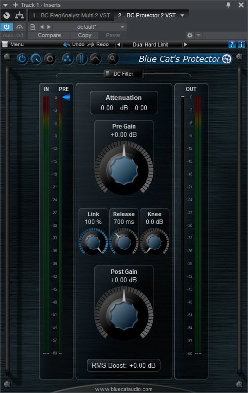Load the previous host preset arrow
Viewport: 248px width, 393px height.
(42, 27)
